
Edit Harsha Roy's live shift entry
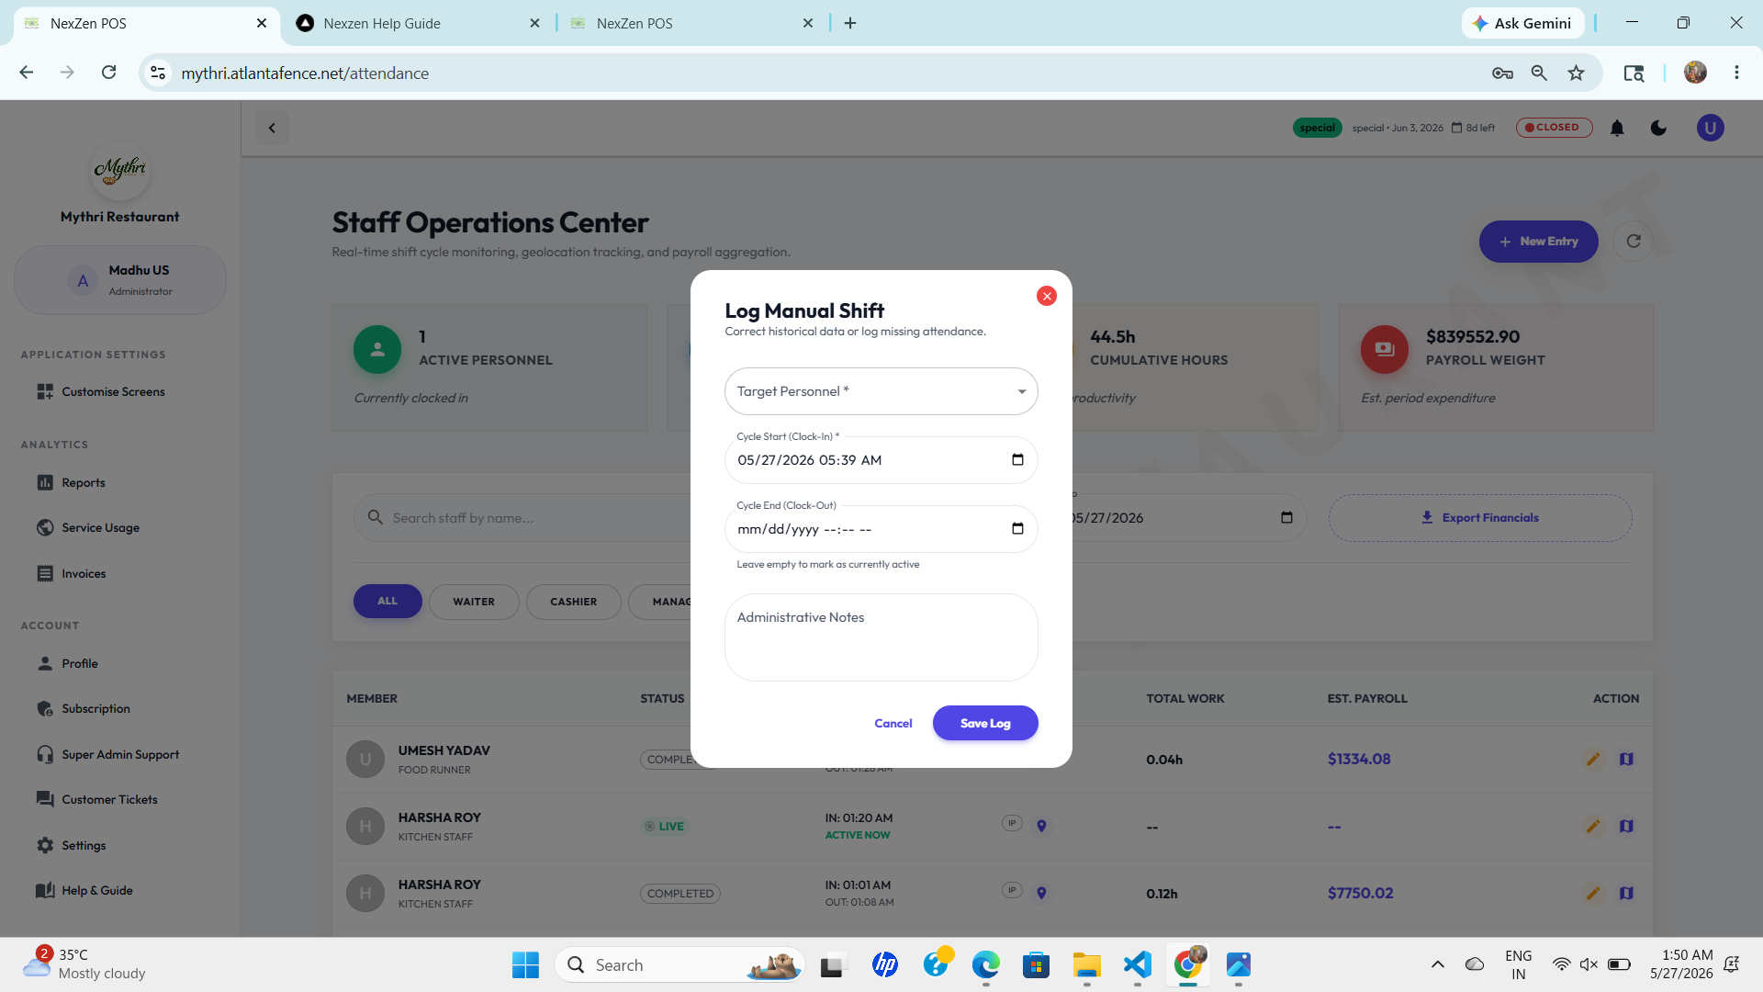pos(1593,827)
